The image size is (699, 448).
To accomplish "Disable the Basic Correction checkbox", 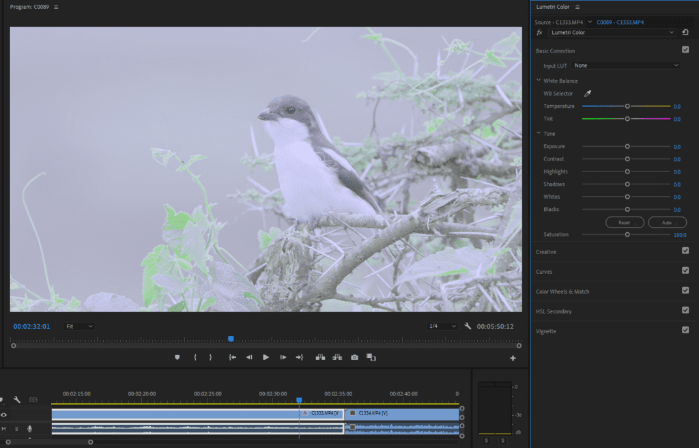I will (685, 50).
